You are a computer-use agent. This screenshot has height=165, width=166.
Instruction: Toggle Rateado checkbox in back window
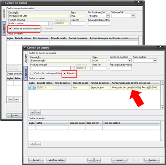pyautogui.click(x=43, y=29)
